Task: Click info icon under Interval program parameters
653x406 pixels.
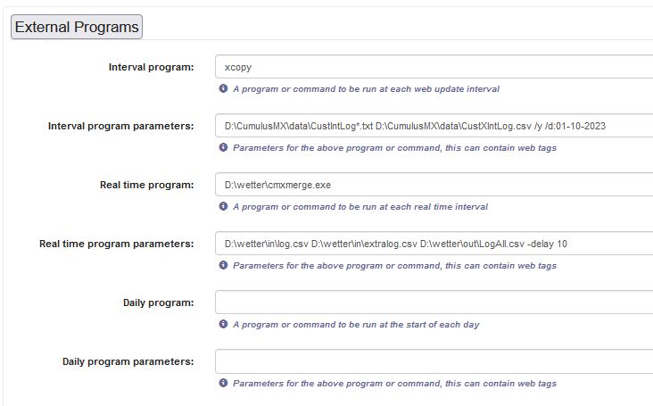Action: pos(223,147)
